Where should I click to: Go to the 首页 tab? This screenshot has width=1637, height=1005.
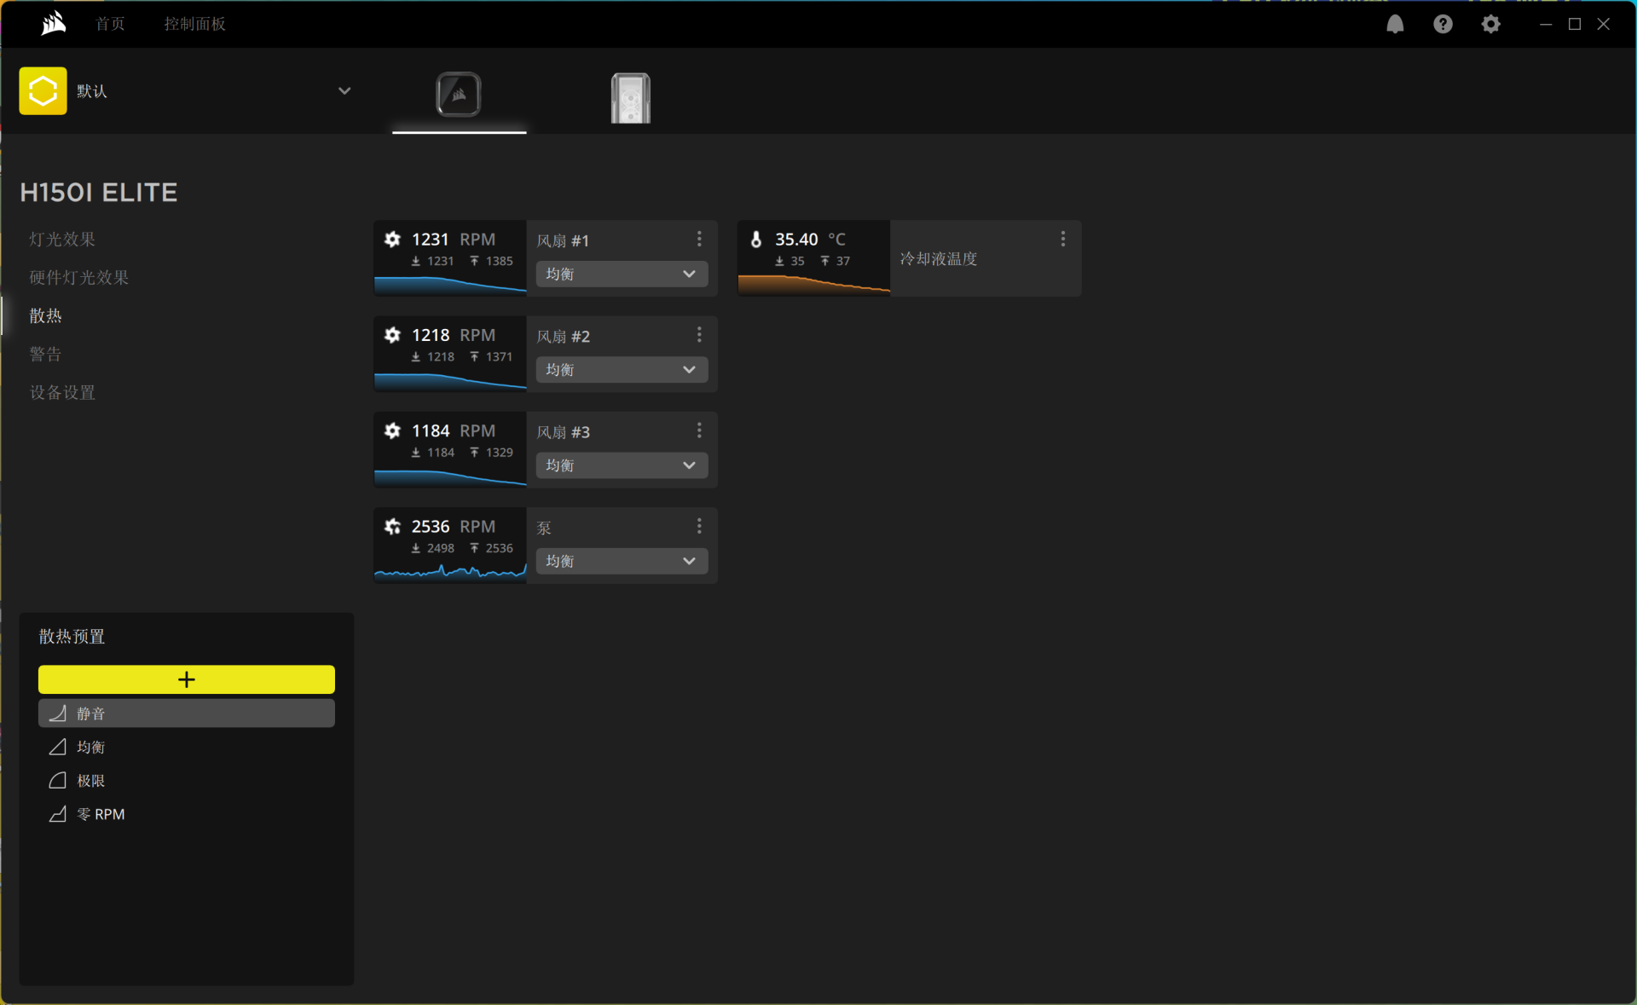(x=110, y=24)
